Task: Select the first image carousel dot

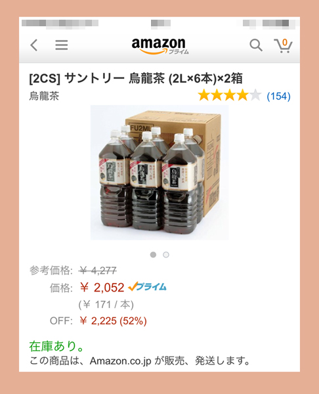Action: [153, 255]
